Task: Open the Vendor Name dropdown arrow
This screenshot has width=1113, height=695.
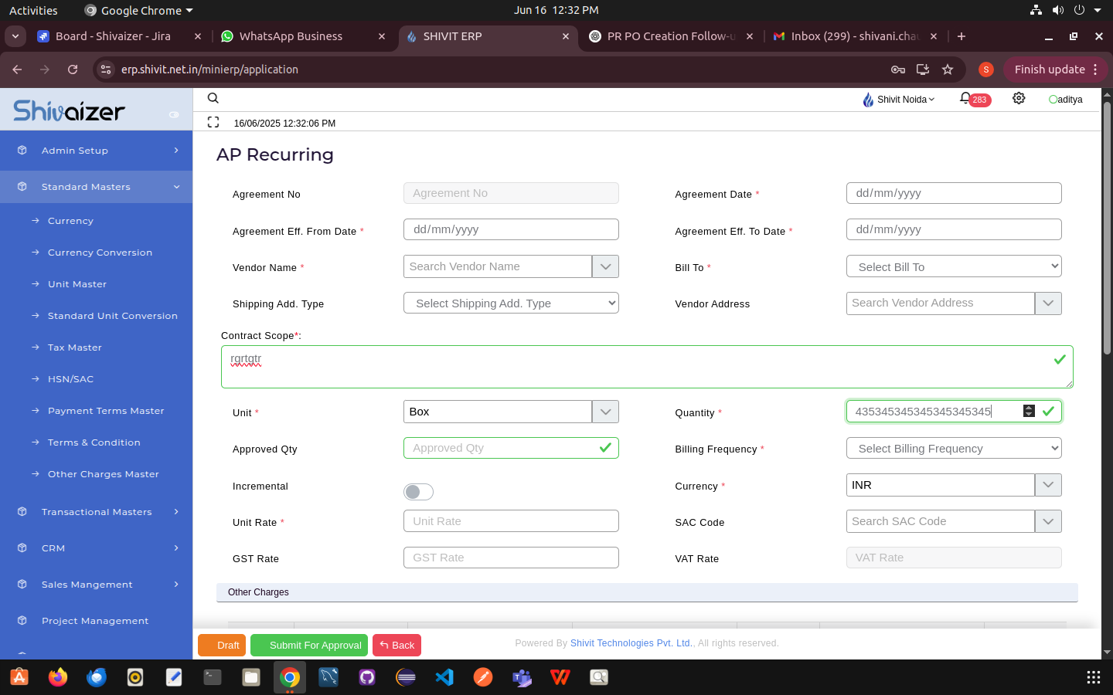Action: coord(605,266)
